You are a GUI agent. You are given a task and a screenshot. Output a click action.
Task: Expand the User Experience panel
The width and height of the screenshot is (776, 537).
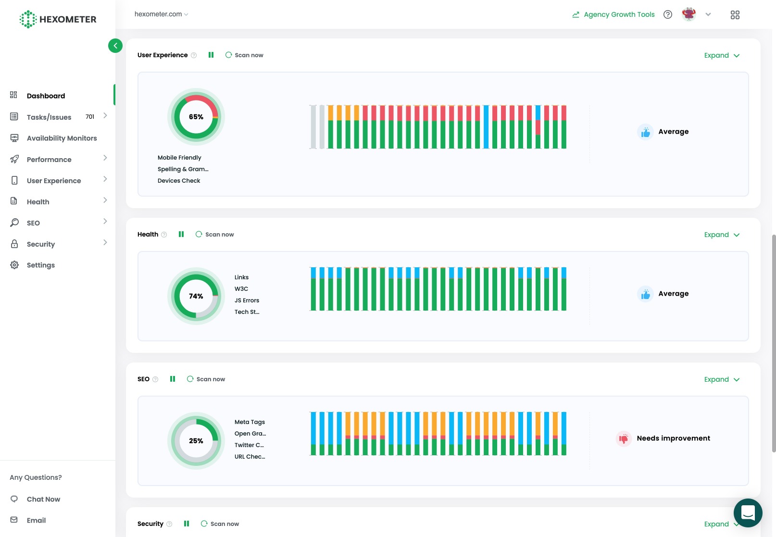tap(722, 55)
